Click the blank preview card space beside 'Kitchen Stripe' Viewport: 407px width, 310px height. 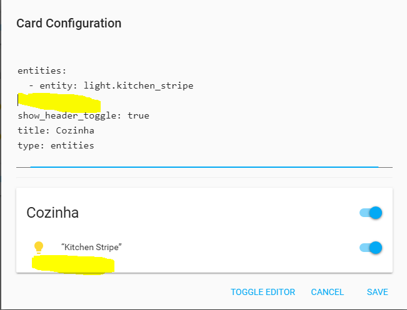click(240, 248)
